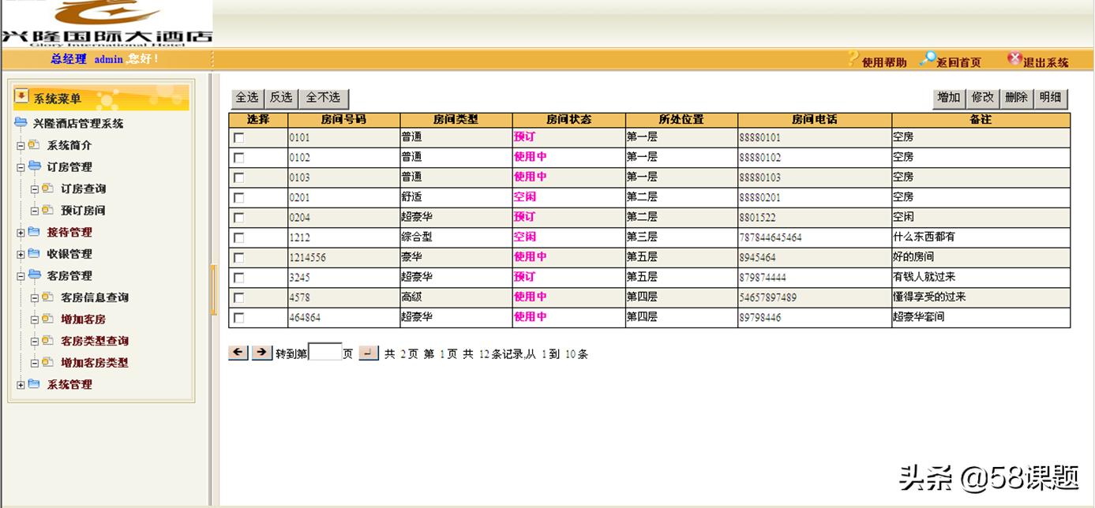Click the 全选 select-all button
The image size is (1095, 508).
click(247, 98)
